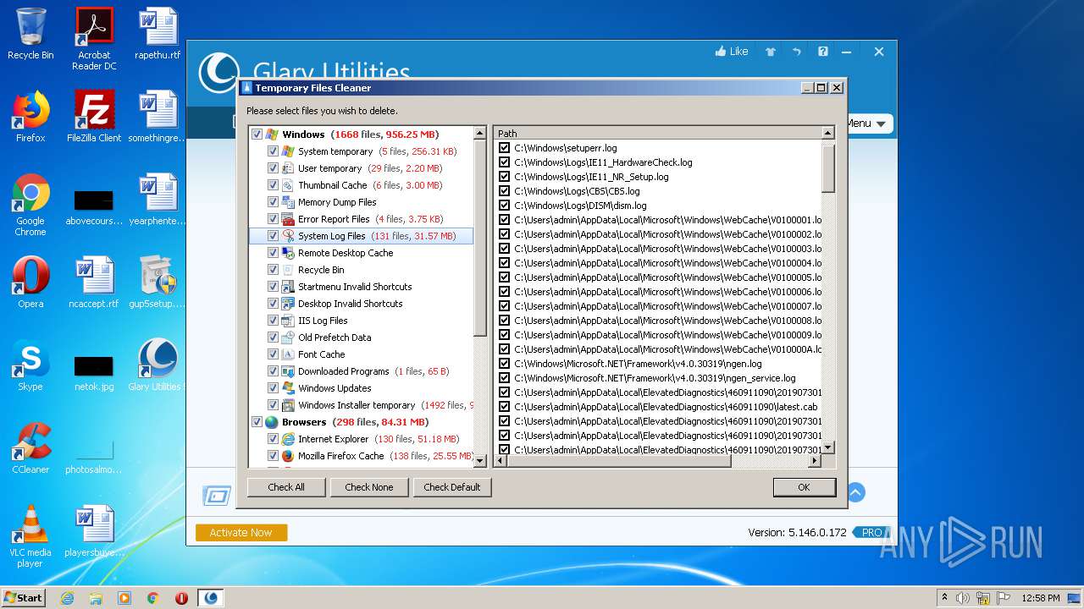Click the User temporary category icon
The image size is (1084, 609).
tap(288, 168)
